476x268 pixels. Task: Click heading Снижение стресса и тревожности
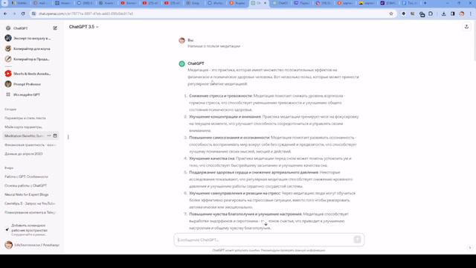[221, 96]
